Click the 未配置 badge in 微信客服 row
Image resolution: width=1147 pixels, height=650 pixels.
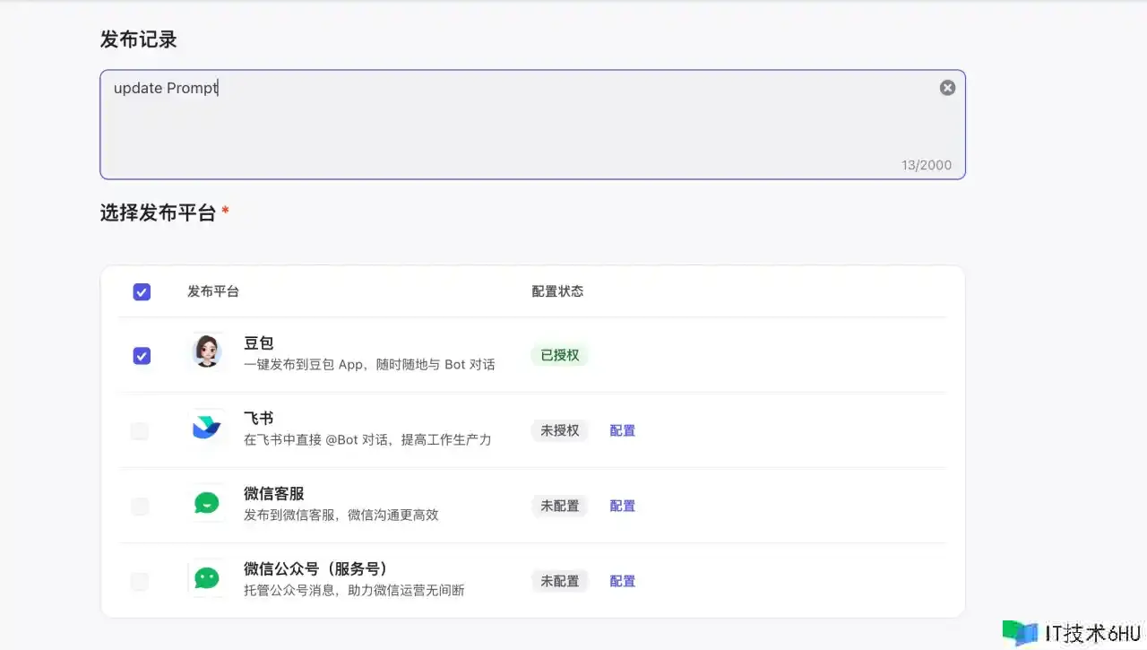(x=560, y=506)
